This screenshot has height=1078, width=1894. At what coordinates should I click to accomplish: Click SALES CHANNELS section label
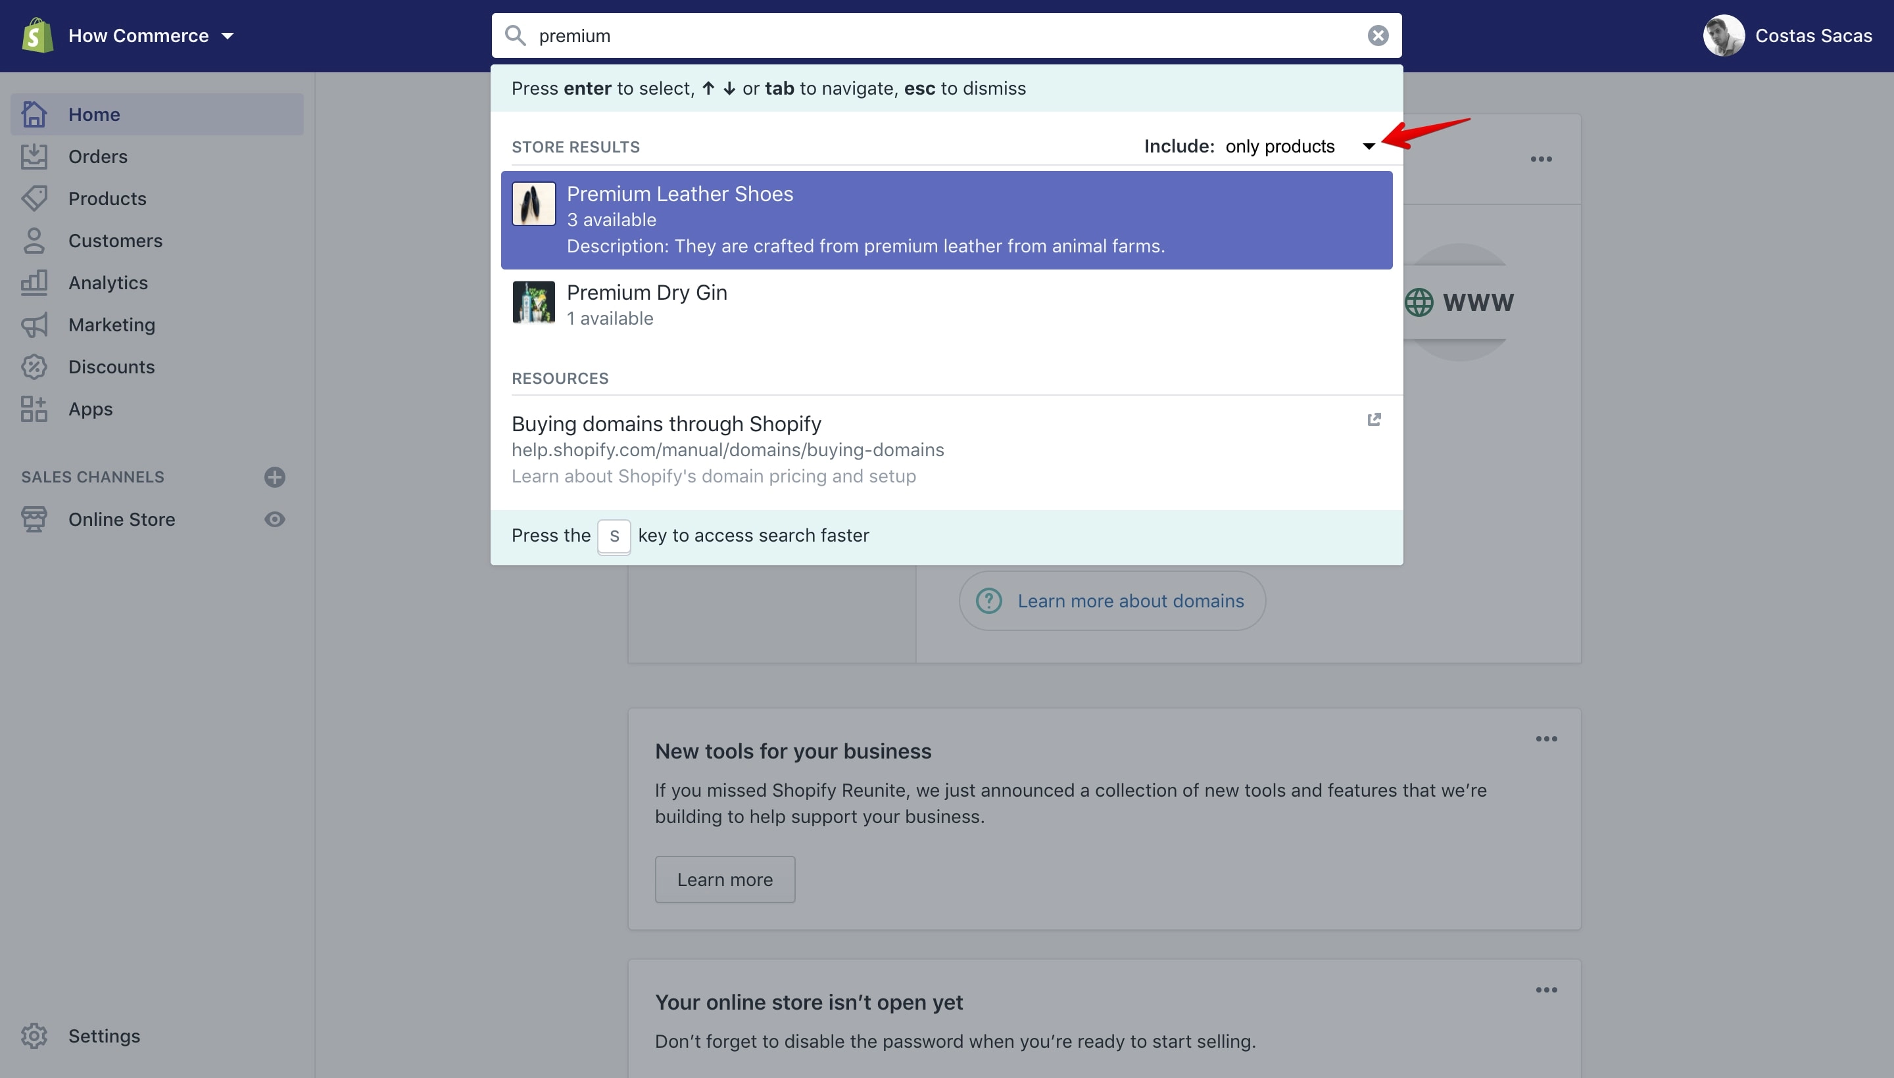click(x=93, y=477)
